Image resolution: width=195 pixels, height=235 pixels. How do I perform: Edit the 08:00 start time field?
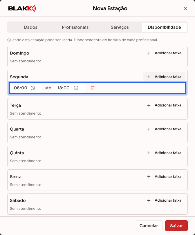coord(26,88)
